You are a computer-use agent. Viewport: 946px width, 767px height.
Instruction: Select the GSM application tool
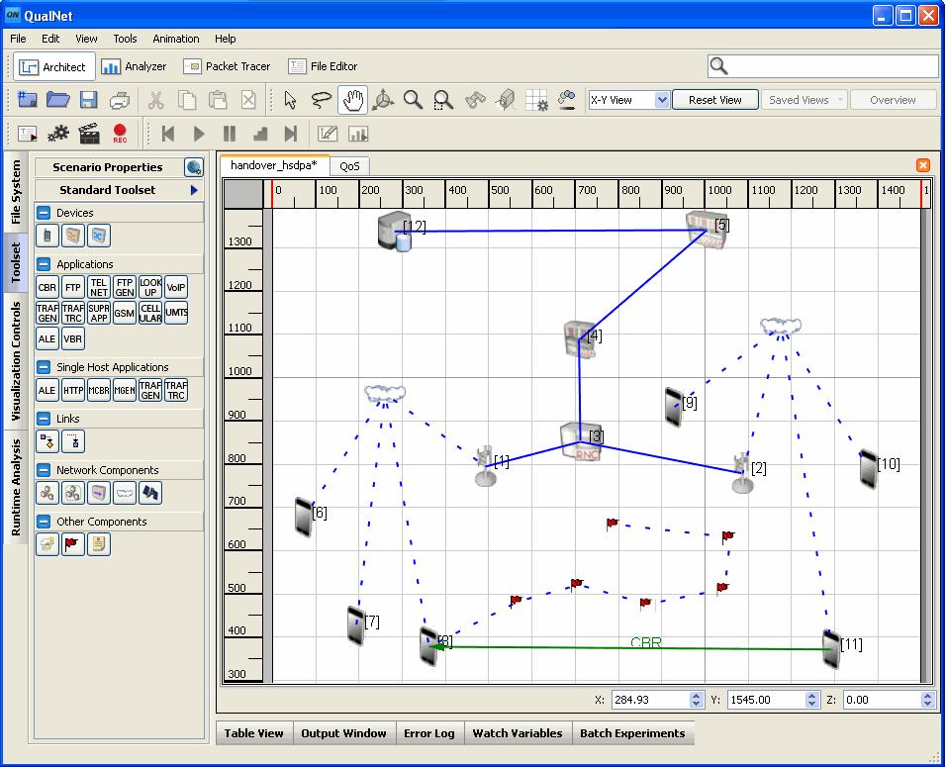point(125,313)
